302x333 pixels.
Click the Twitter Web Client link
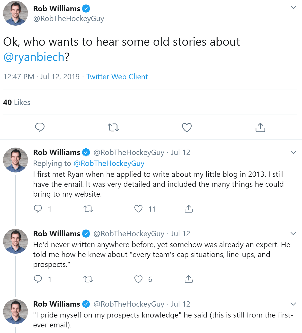(x=117, y=77)
